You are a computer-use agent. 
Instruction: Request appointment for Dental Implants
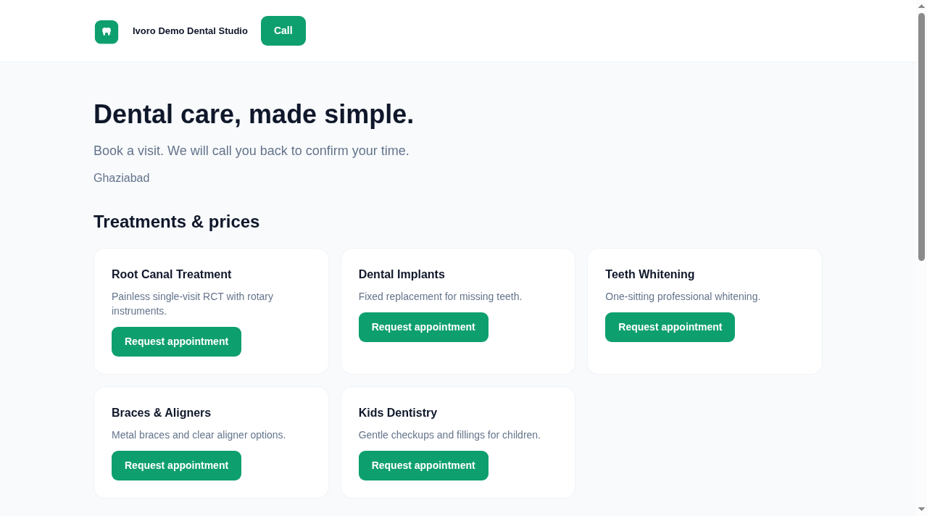(x=423, y=327)
